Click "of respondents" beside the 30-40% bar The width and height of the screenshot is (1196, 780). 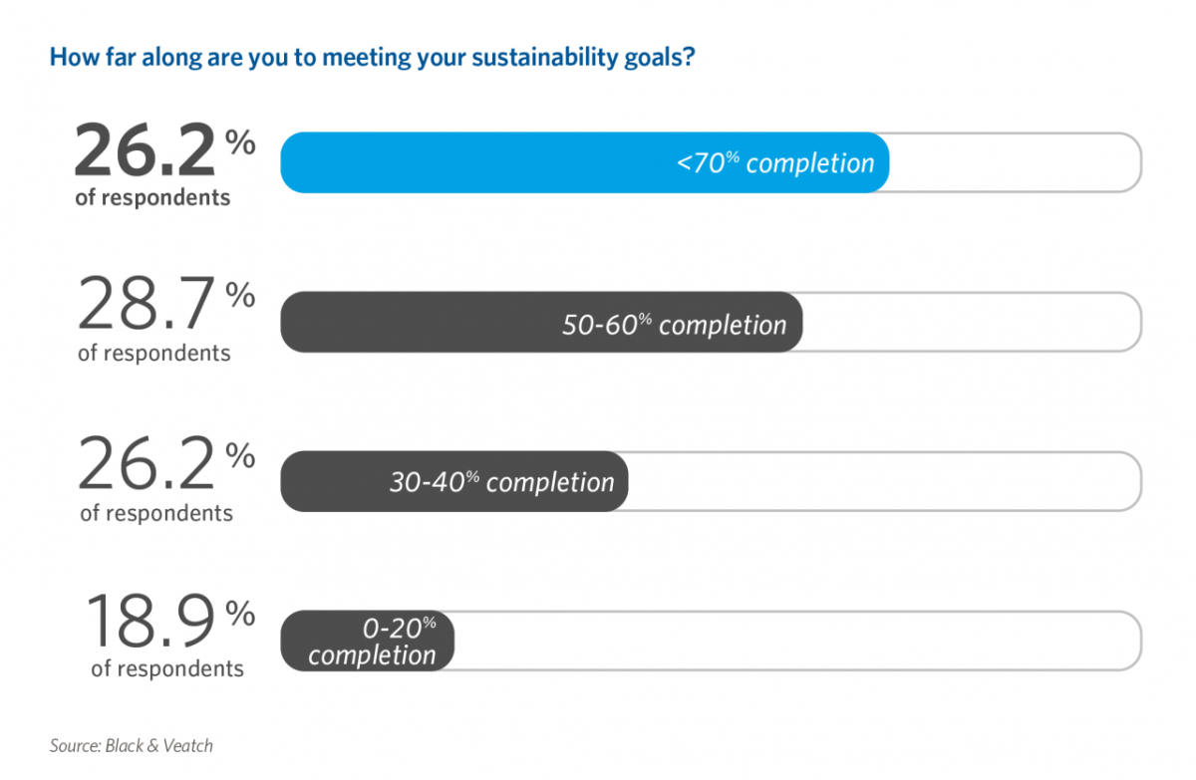click(x=156, y=513)
